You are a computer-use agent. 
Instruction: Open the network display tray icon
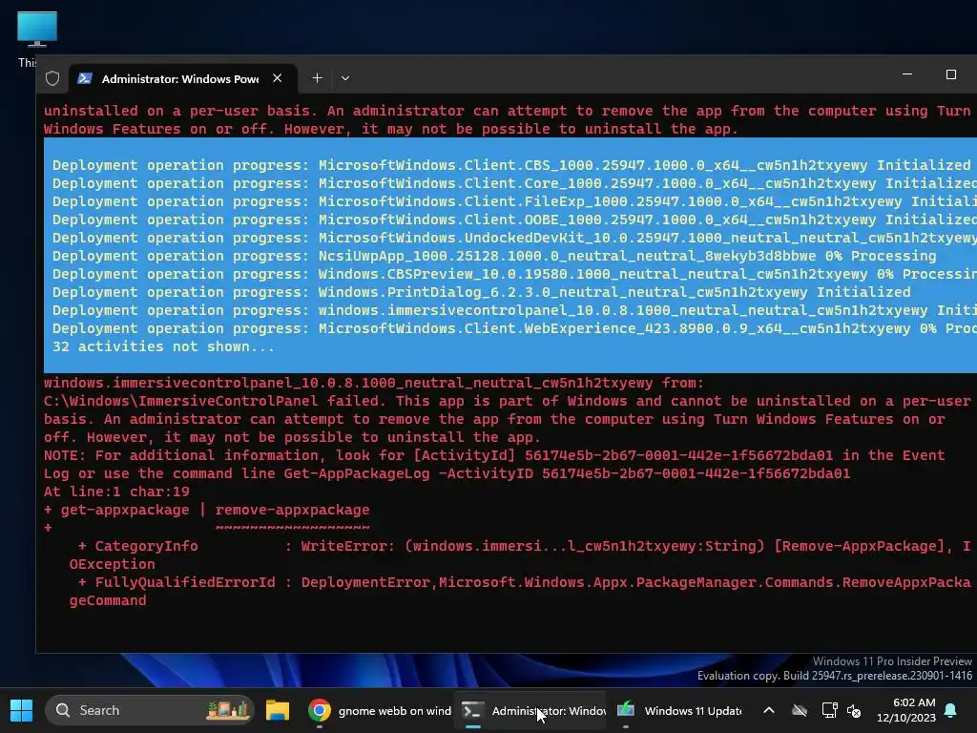[x=829, y=710]
